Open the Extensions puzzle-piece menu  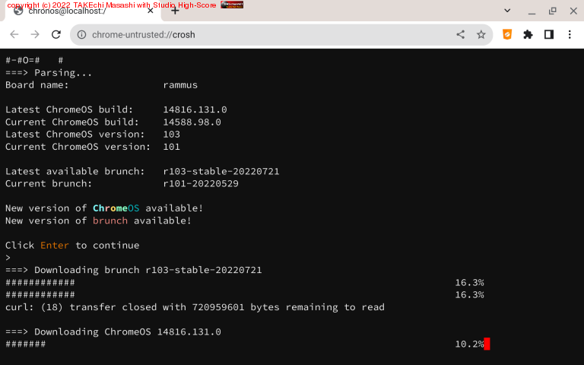pyautogui.click(x=528, y=34)
